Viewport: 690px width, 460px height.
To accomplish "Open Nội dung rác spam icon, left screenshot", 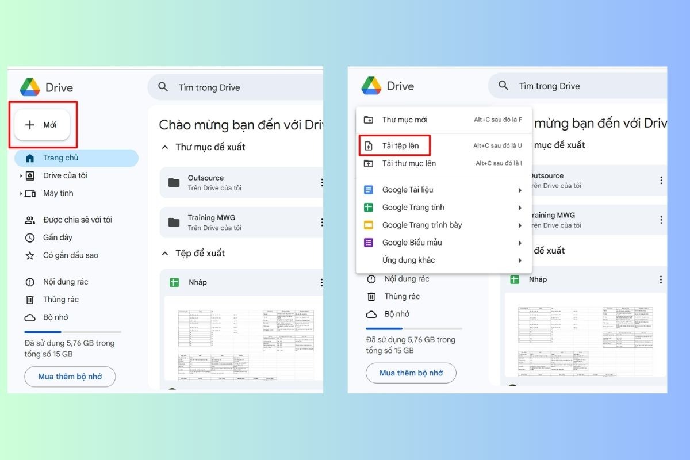I will point(30,282).
